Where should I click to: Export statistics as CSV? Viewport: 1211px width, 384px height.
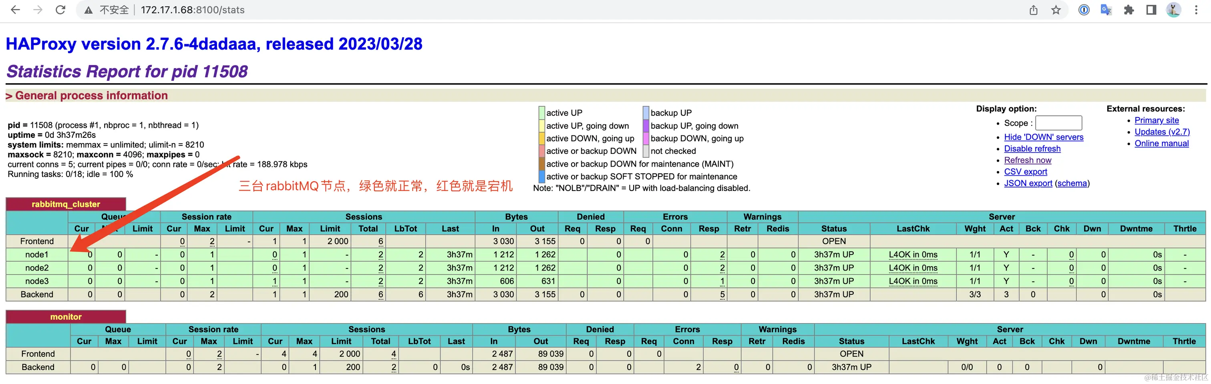pyautogui.click(x=1026, y=171)
